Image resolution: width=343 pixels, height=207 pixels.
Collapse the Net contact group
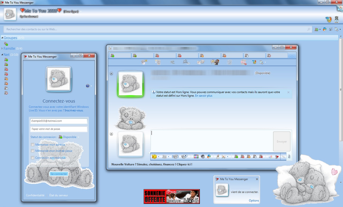coord(2,55)
